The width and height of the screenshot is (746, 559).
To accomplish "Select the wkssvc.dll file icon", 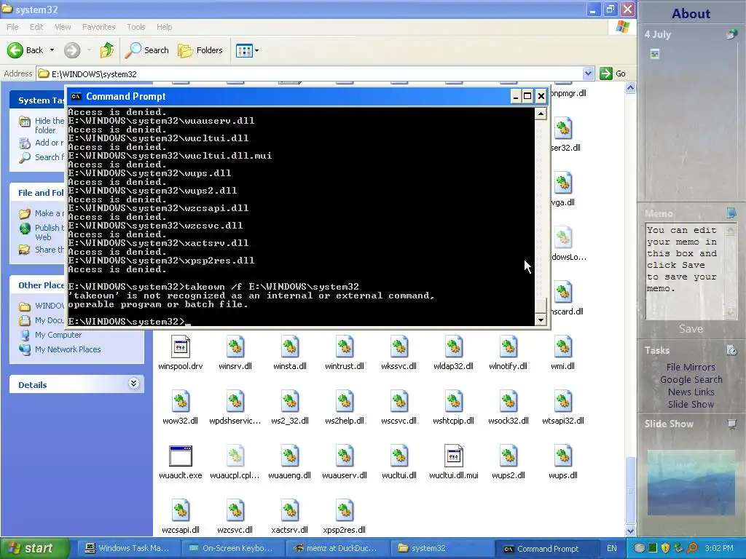I will click(399, 347).
